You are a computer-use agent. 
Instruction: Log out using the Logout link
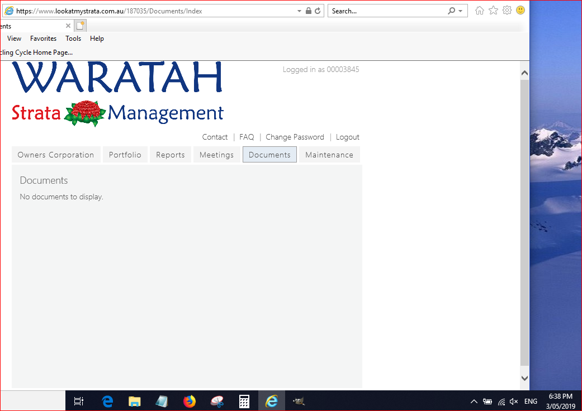[x=347, y=137]
